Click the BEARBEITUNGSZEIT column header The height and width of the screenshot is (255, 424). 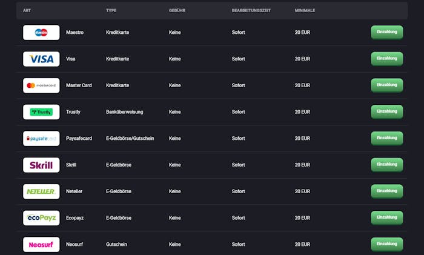click(251, 10)
